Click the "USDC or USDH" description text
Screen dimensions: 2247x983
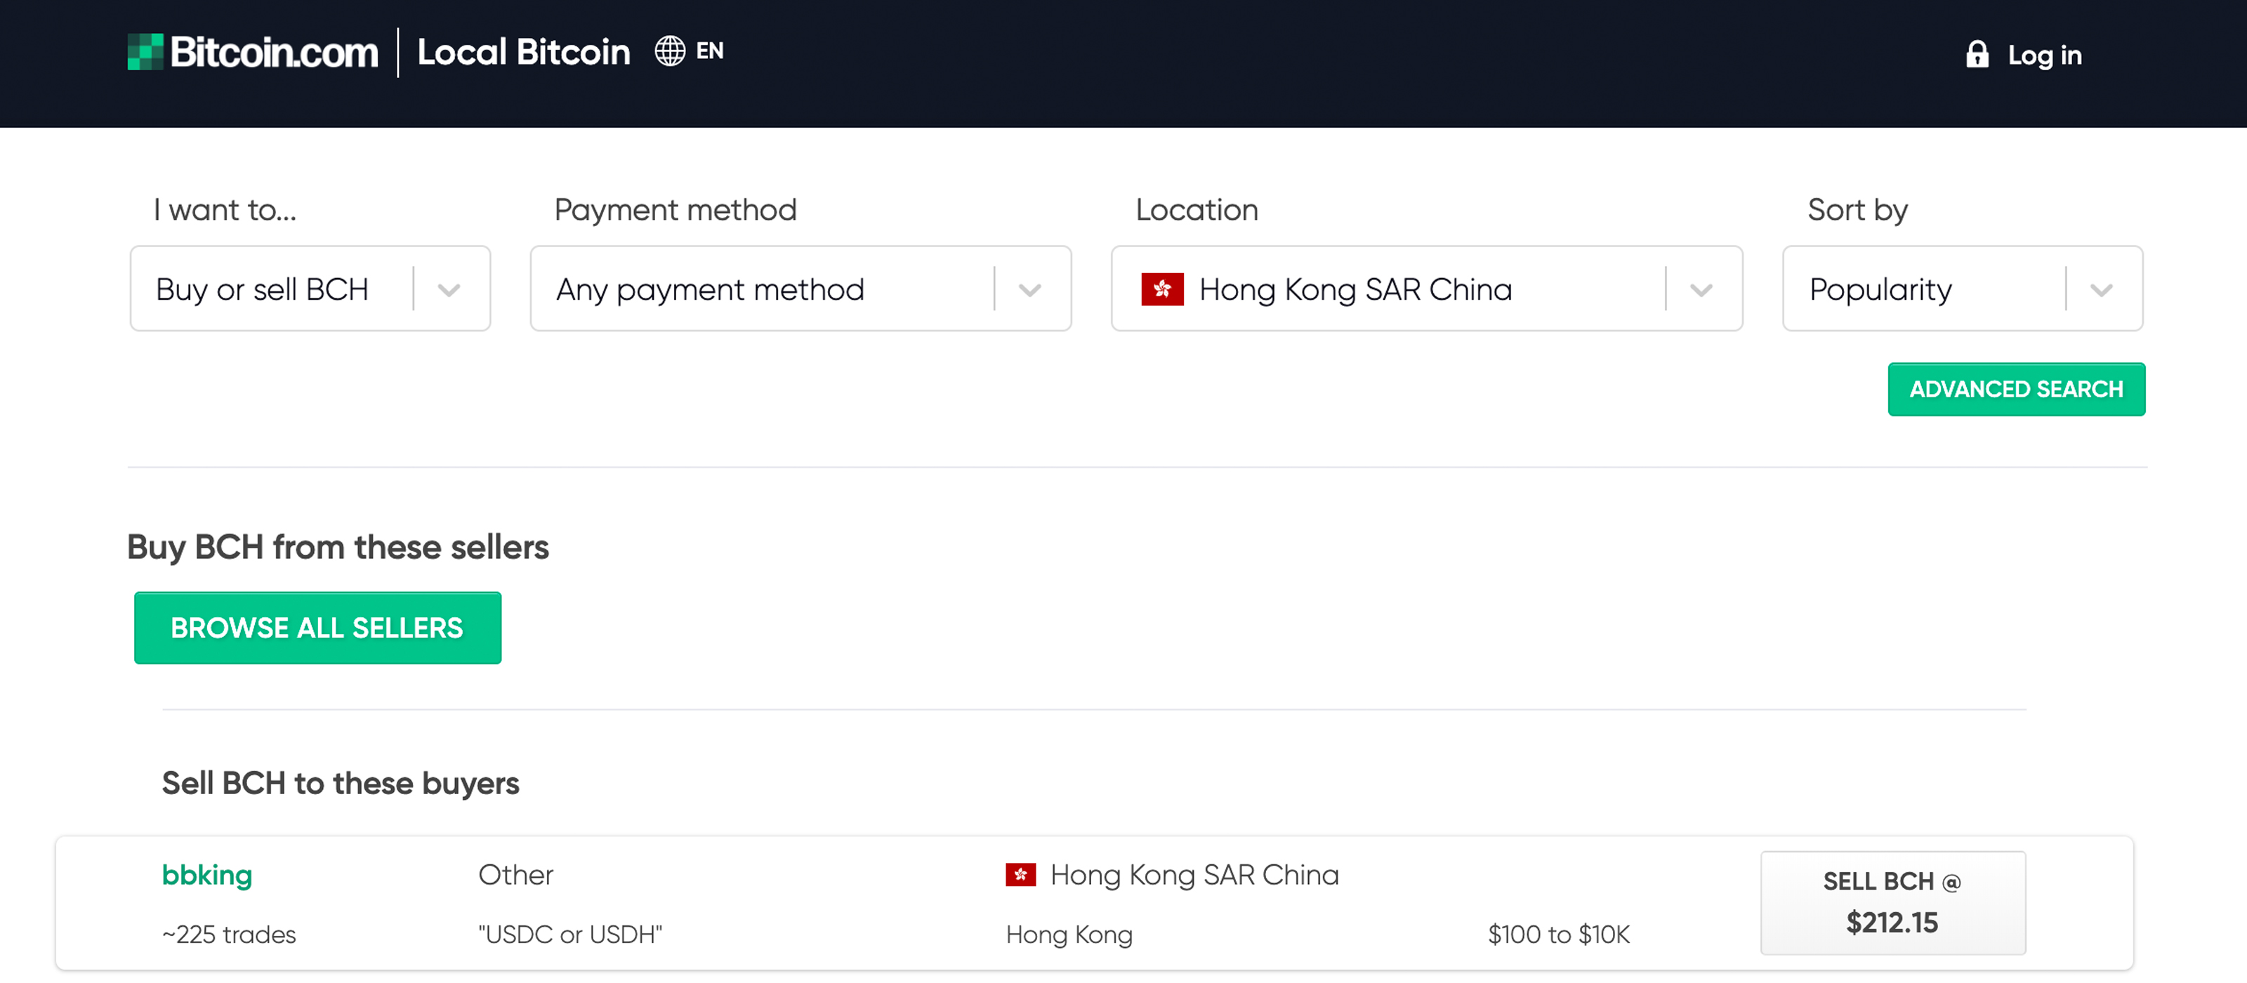click(570, 935)
